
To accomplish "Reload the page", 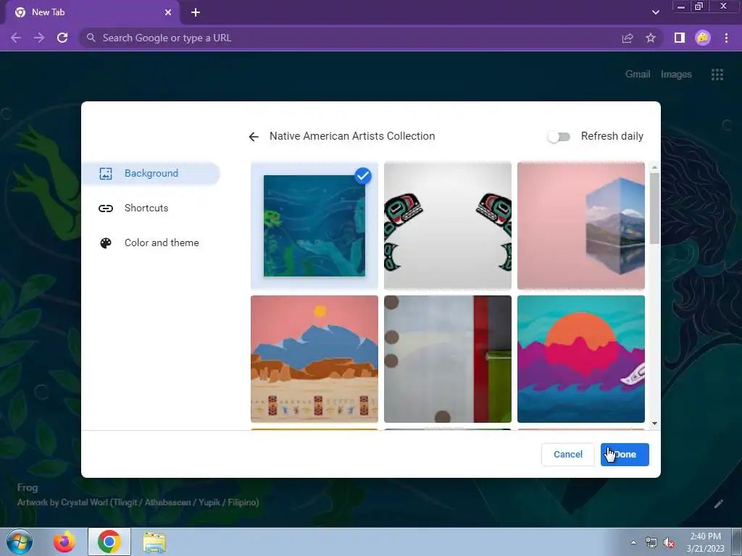I will coord(62,38).
